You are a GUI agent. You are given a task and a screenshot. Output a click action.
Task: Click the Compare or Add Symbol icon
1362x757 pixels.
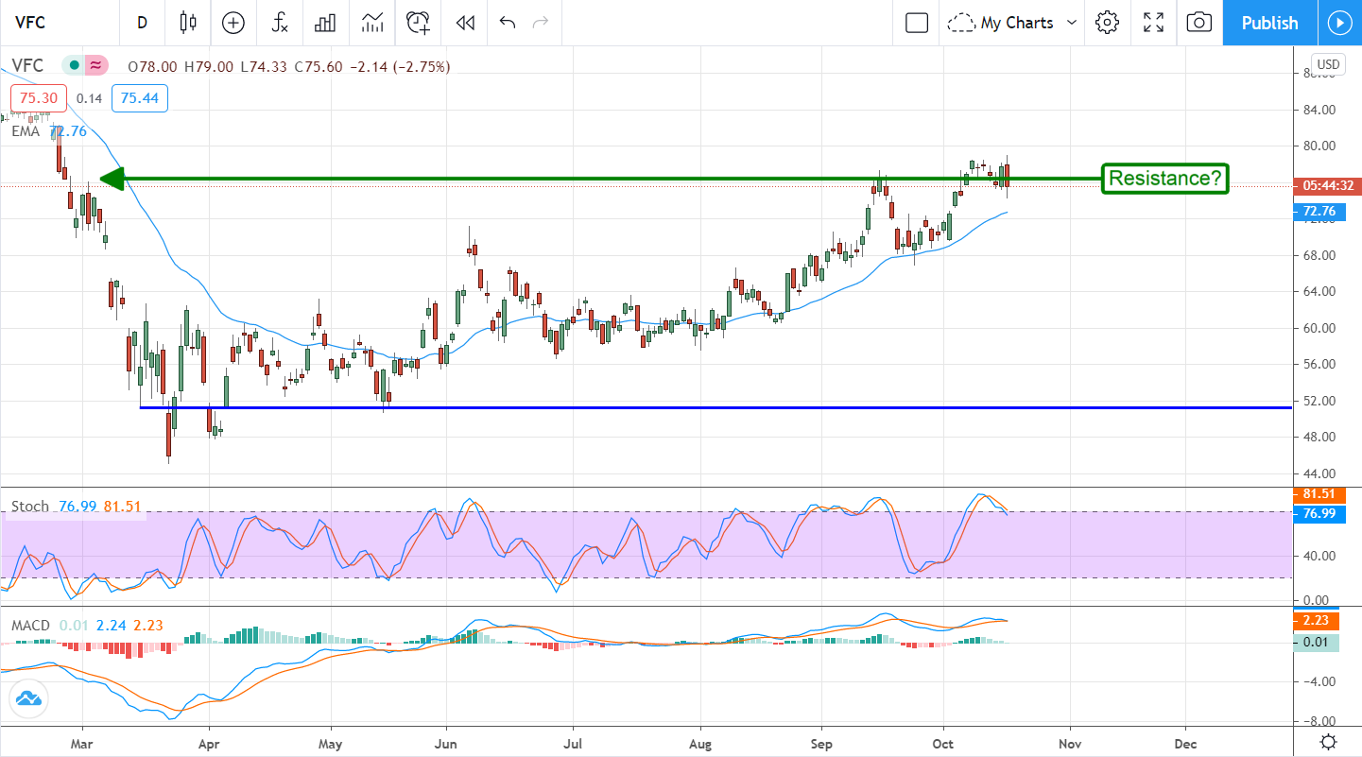pyautogui.click(x=233, y=23)
